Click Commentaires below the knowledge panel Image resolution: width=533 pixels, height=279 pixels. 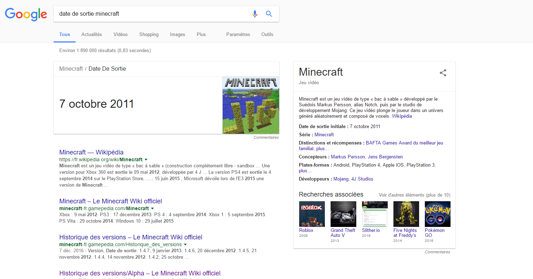[438, 252]
